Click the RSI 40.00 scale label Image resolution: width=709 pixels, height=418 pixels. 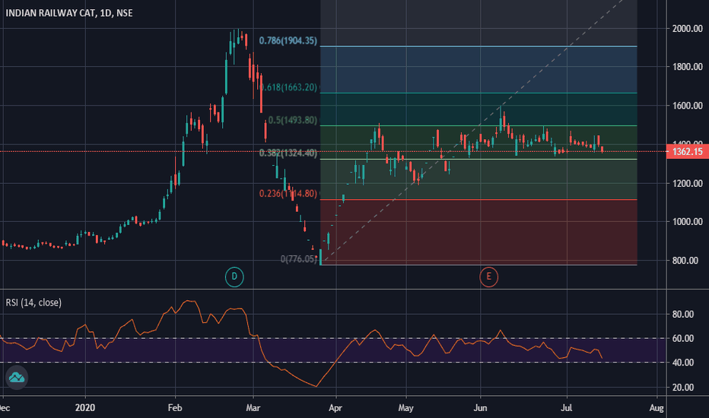(x=683, y=363)
